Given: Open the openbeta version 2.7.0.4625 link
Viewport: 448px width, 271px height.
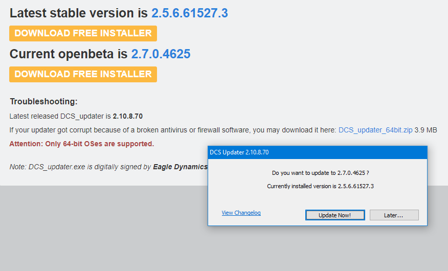Looking at the screenshot, I should [161, 54].
